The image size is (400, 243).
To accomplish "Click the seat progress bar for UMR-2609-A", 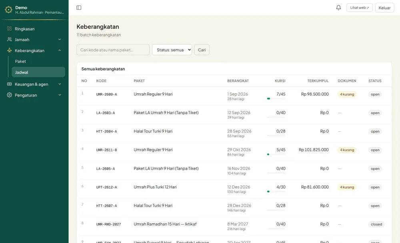I will 276,98.
